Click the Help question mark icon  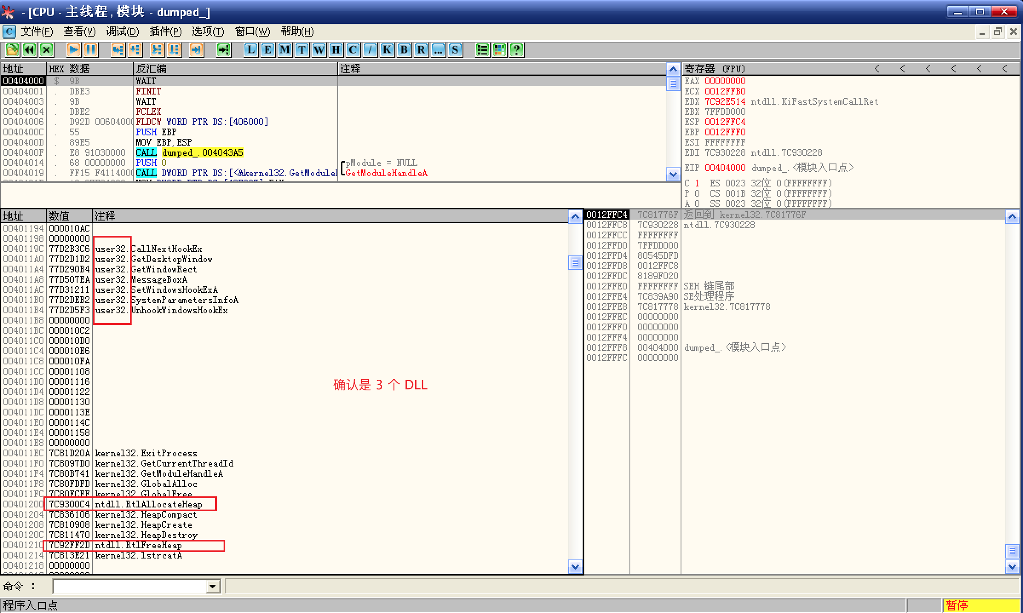click(516, 50)
